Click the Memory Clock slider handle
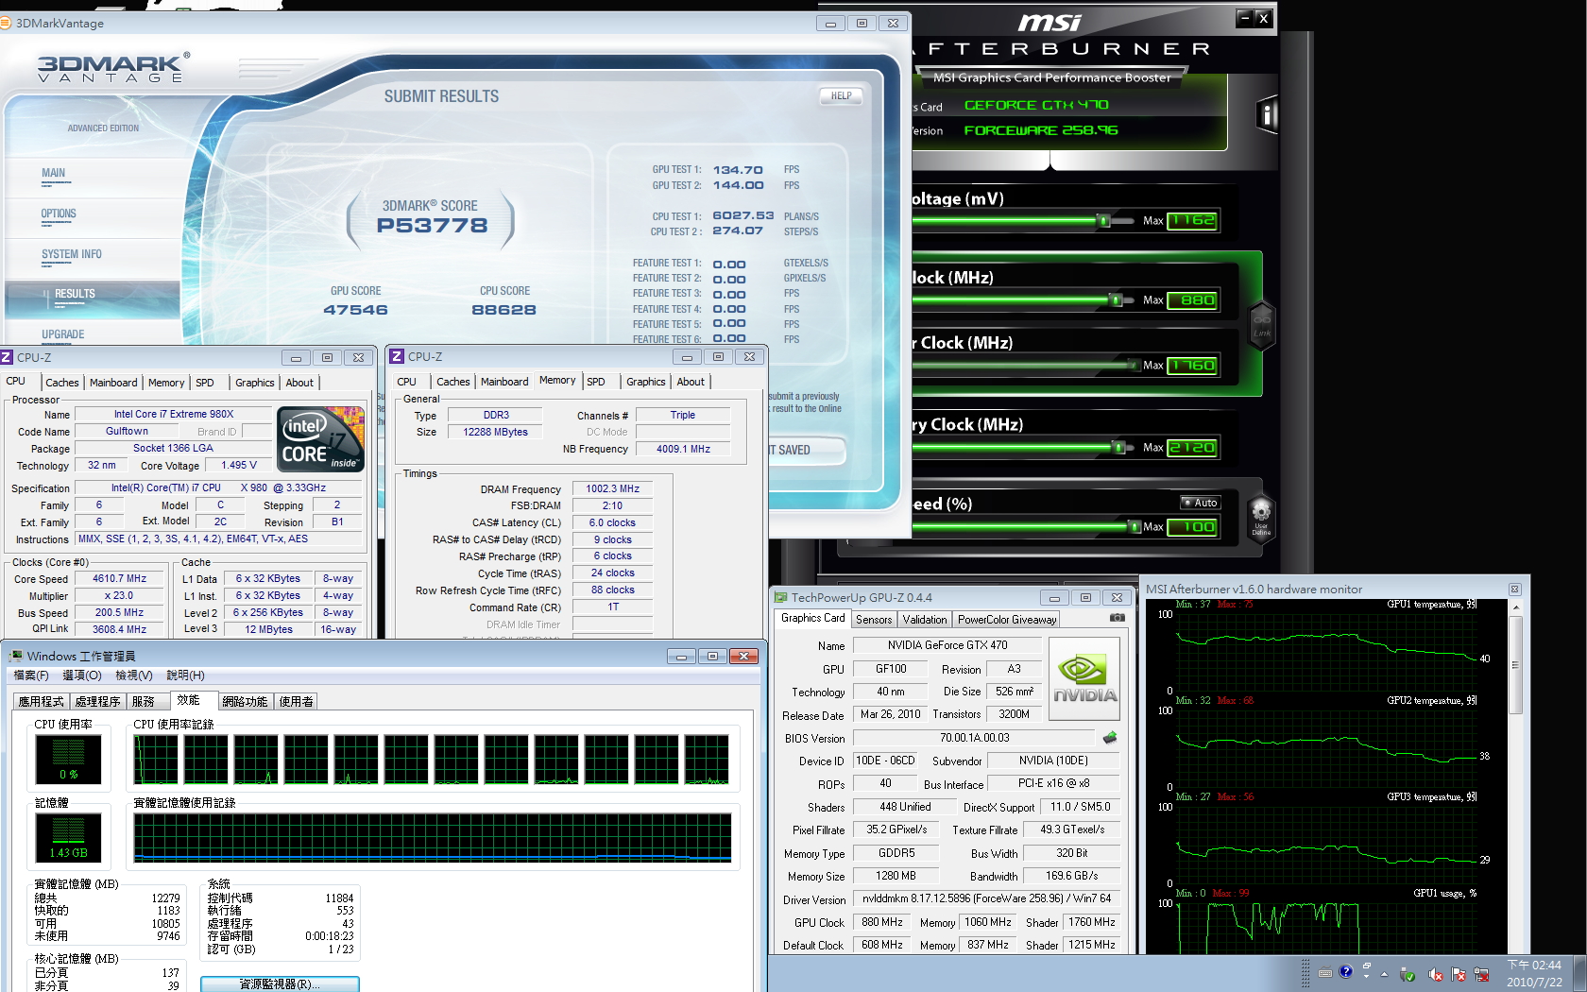The height and width of the screenshot is (992, 1587). click(x=1118, y=447)
